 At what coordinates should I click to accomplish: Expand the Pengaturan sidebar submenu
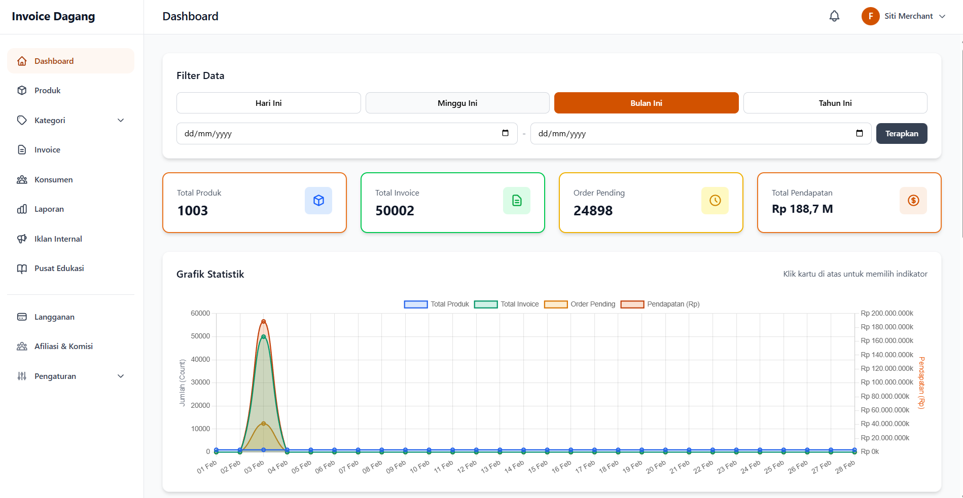(121, 376)
